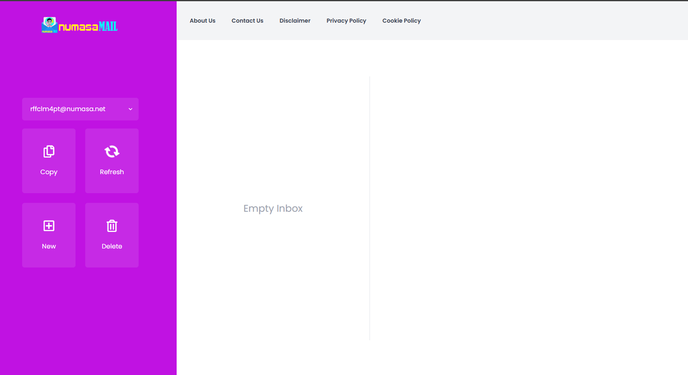Viewport: 688px width, 375px height.
Task: Open the rffclm4pt@numasa.net address selector
Action: (68, 109)
